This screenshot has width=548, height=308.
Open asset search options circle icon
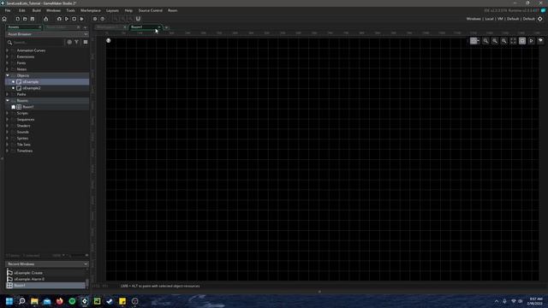click(69, 42)
